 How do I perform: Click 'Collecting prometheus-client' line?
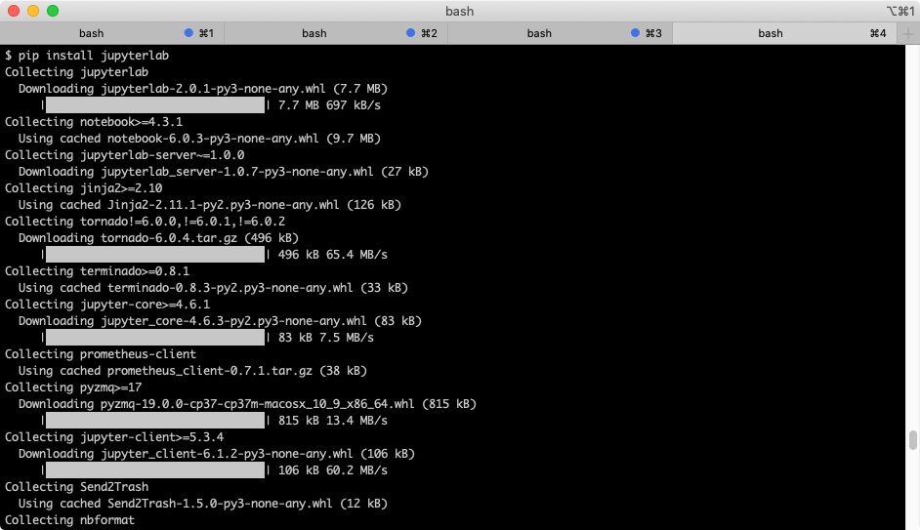tap(101, 354)
